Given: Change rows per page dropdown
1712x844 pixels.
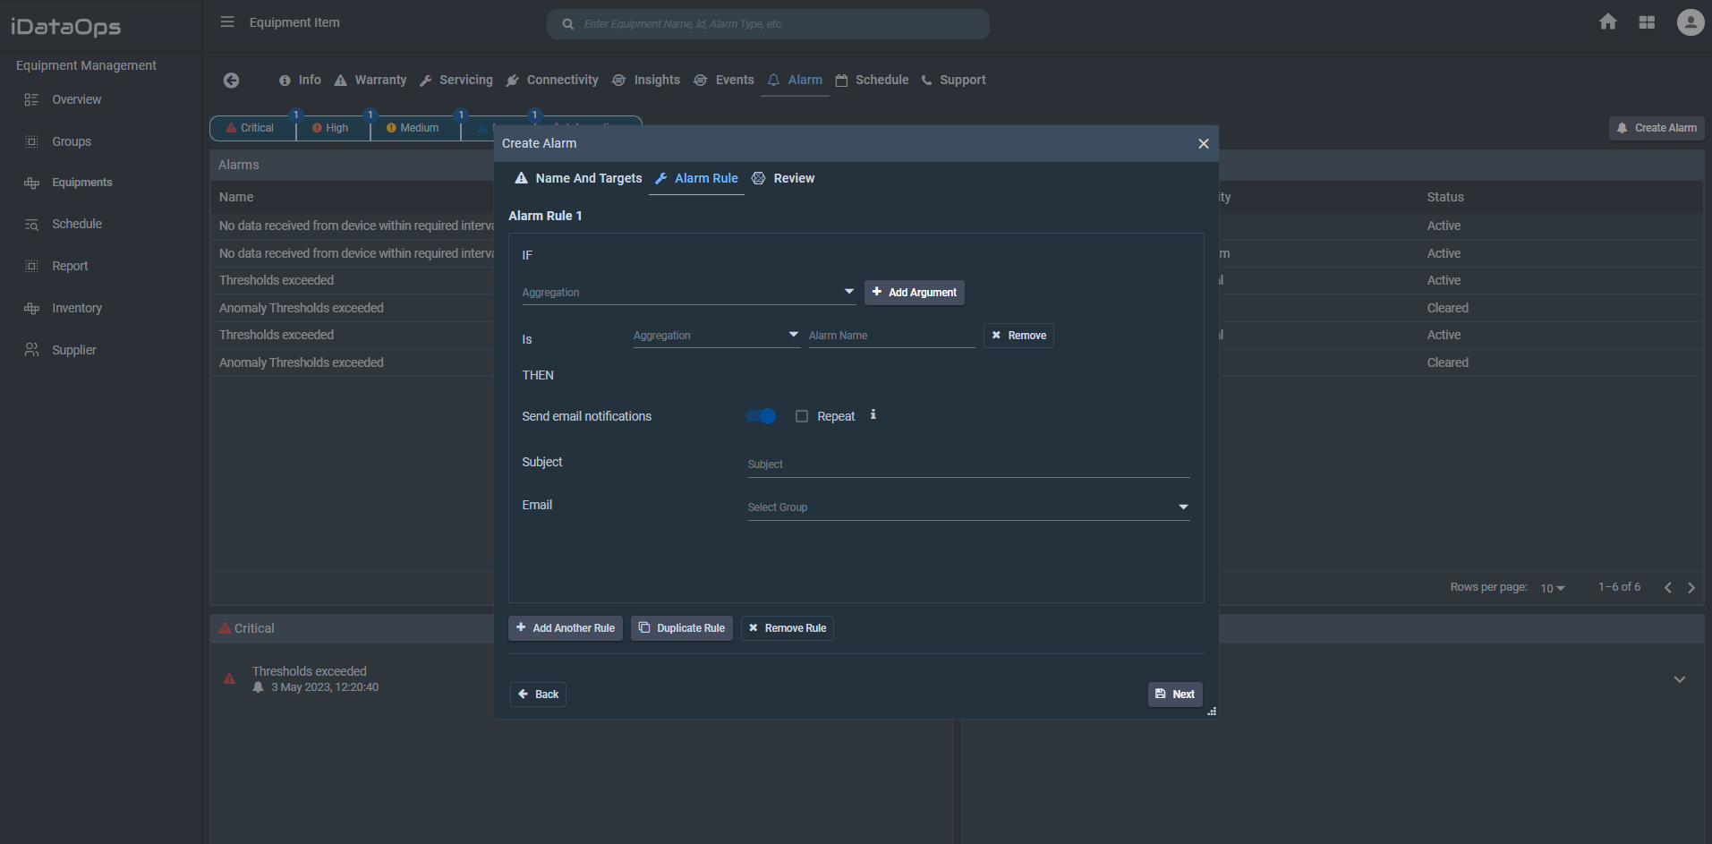Looking at the screenshot, I should pyautogui.click(x=1552, y=588).
